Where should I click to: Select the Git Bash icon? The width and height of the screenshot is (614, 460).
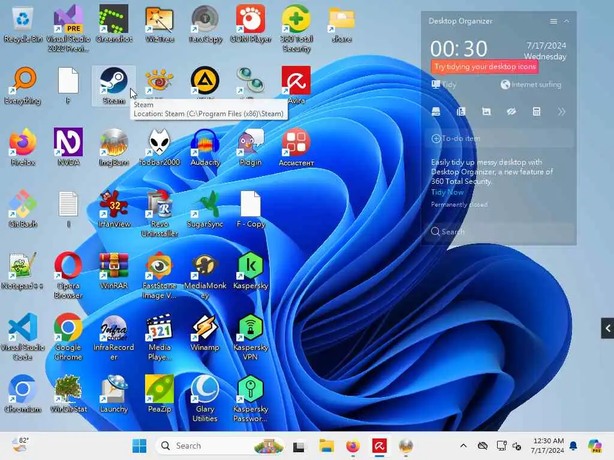(x=23, y=209)
